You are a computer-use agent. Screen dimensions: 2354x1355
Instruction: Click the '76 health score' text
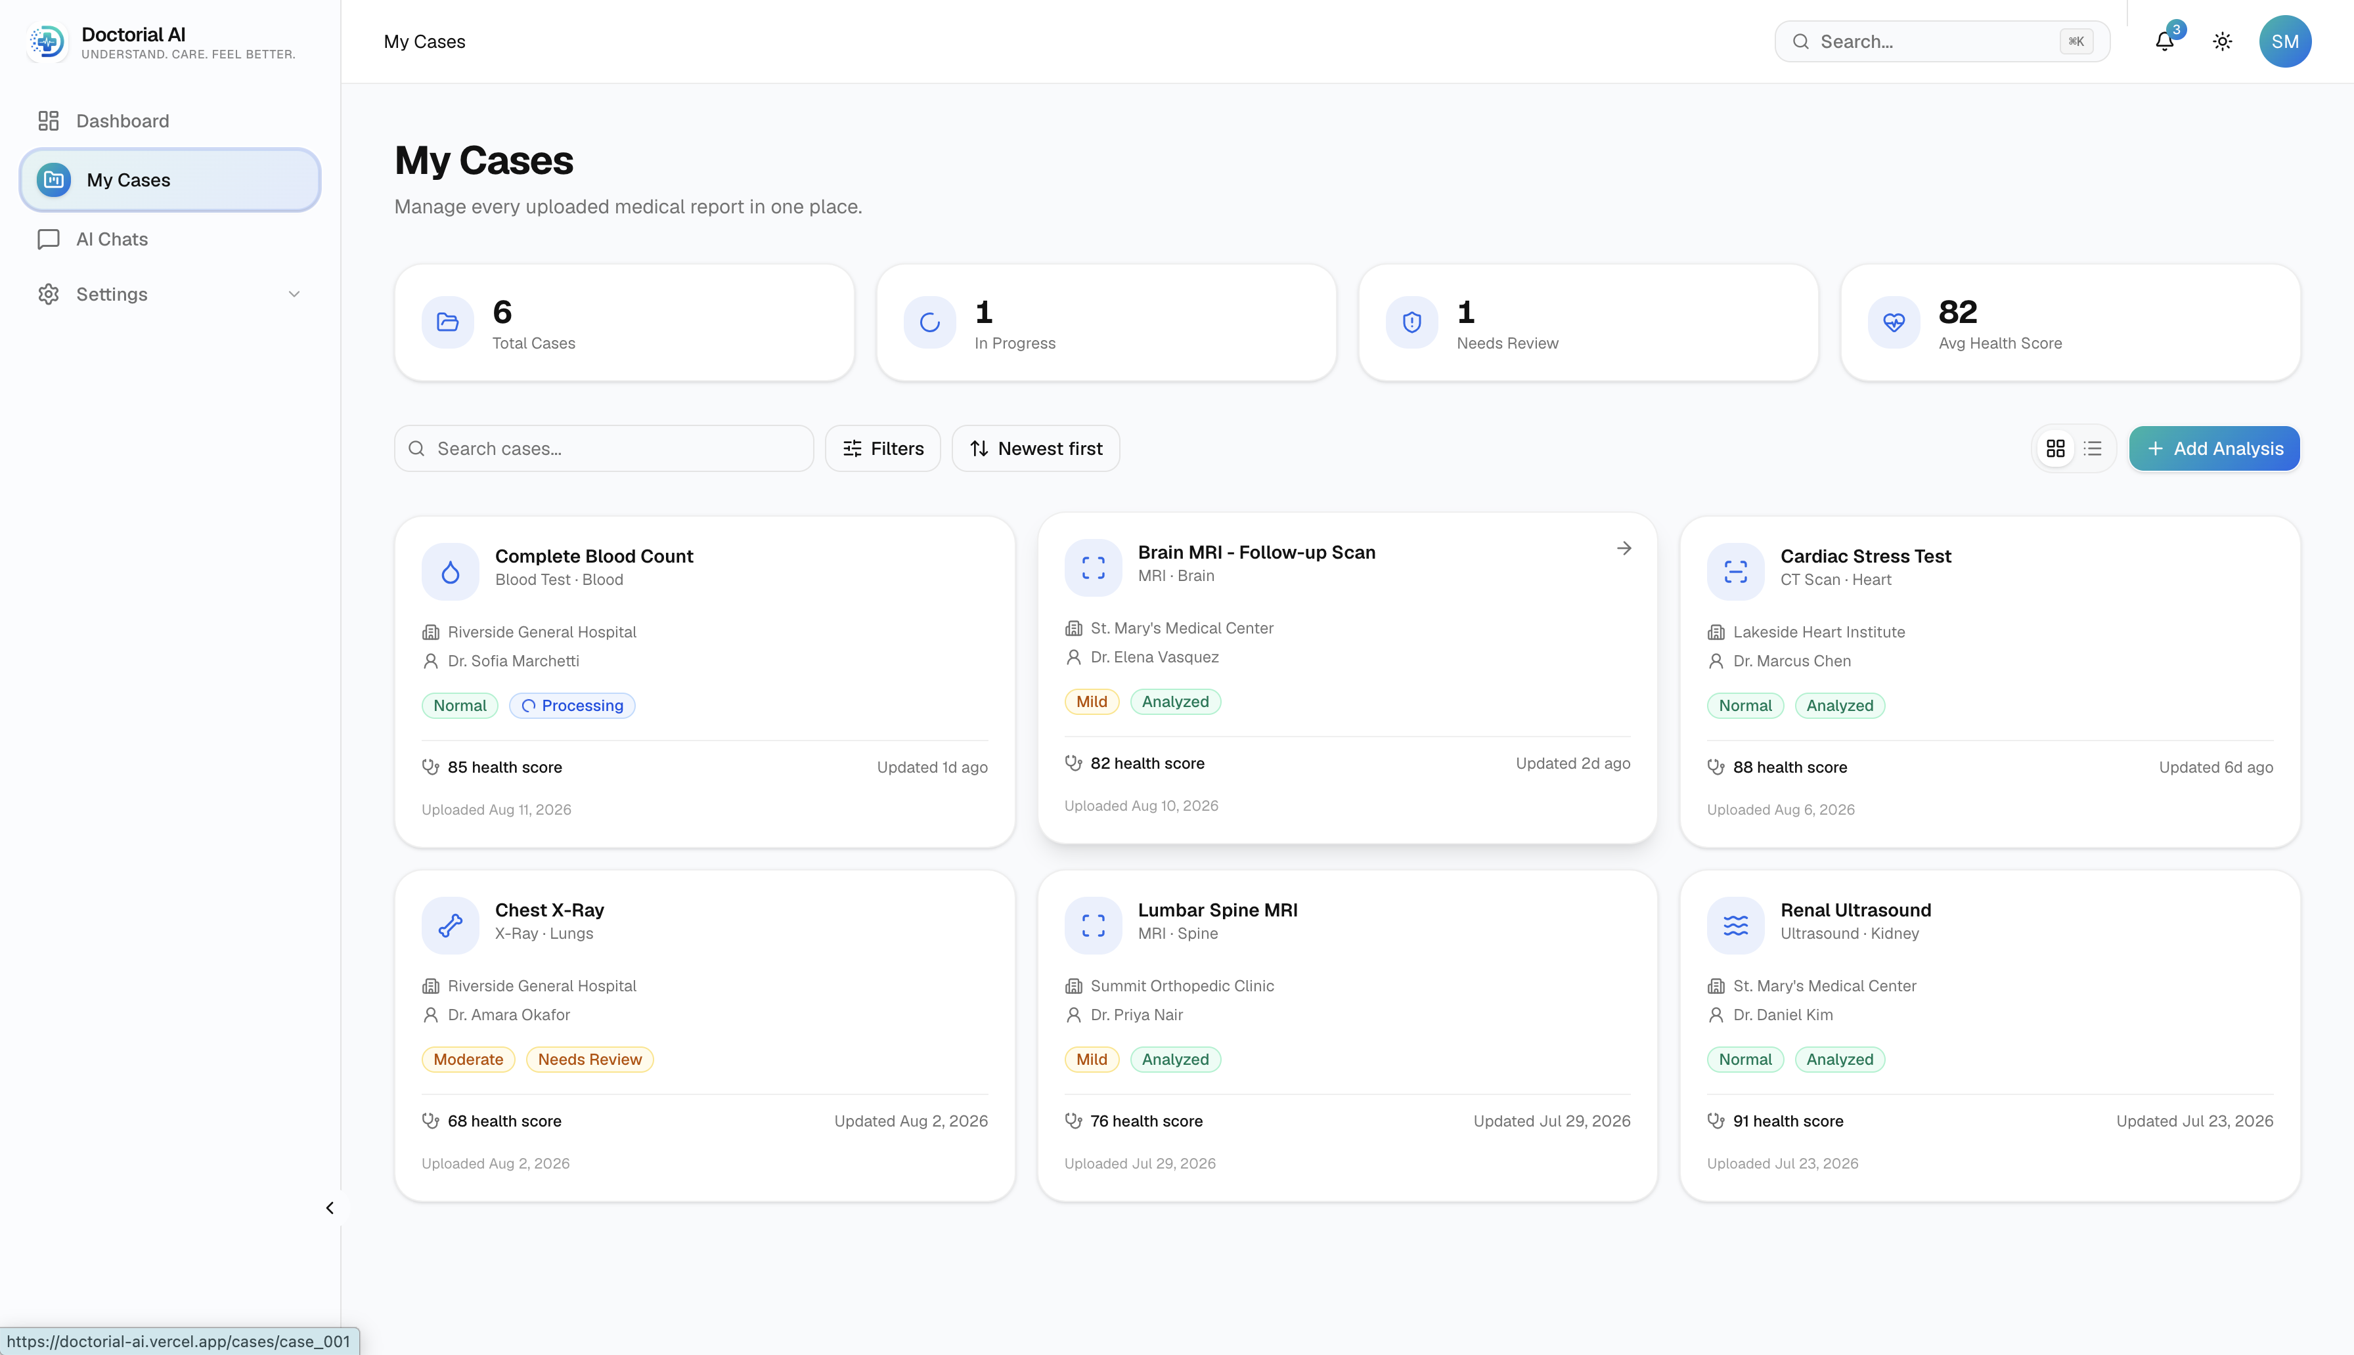pyautogui.click(x=1147, y=1121)
